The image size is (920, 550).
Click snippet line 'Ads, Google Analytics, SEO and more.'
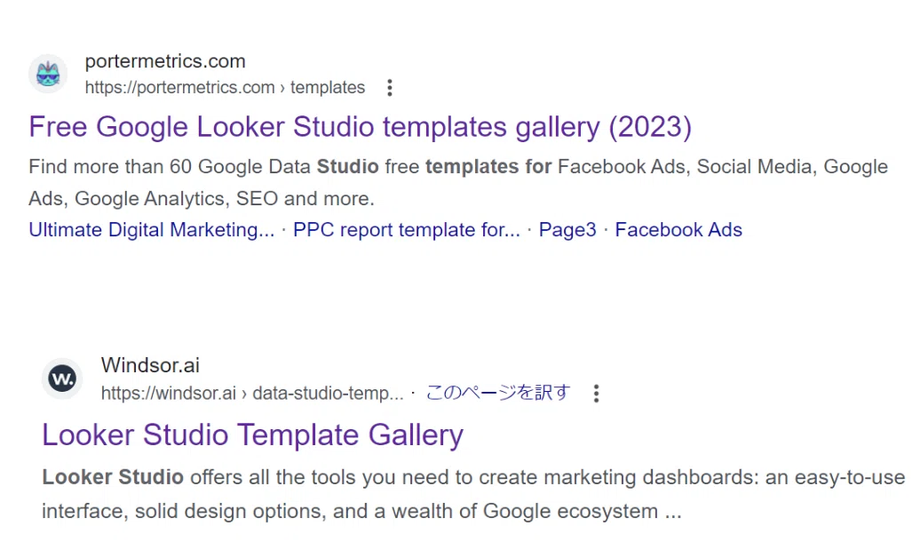point(202,198)
